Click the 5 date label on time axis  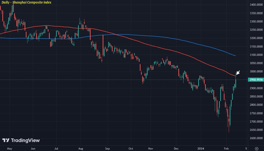click(246, 149)
